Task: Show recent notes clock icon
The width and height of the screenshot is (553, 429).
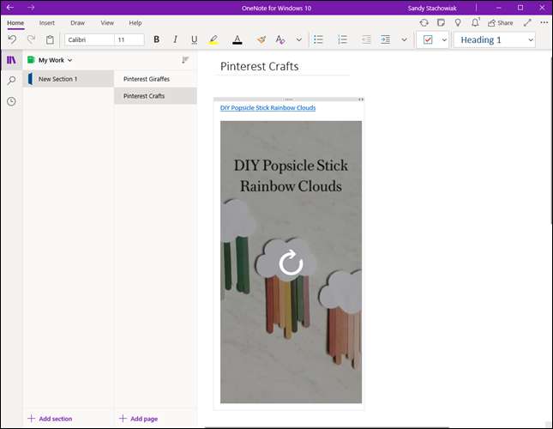Action: (x=11, y=101)
